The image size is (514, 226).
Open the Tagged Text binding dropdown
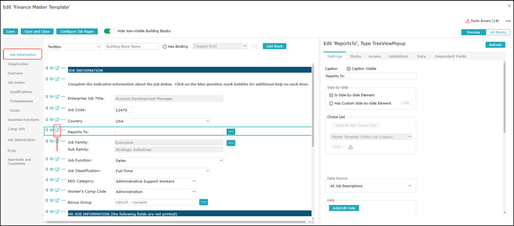(x=220, y=46)
